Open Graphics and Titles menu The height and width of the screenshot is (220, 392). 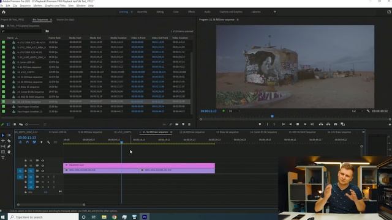55,5
